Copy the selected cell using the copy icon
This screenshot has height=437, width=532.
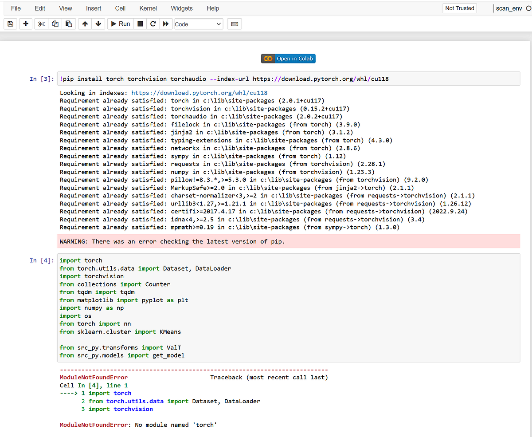click(x=55, y=24)
